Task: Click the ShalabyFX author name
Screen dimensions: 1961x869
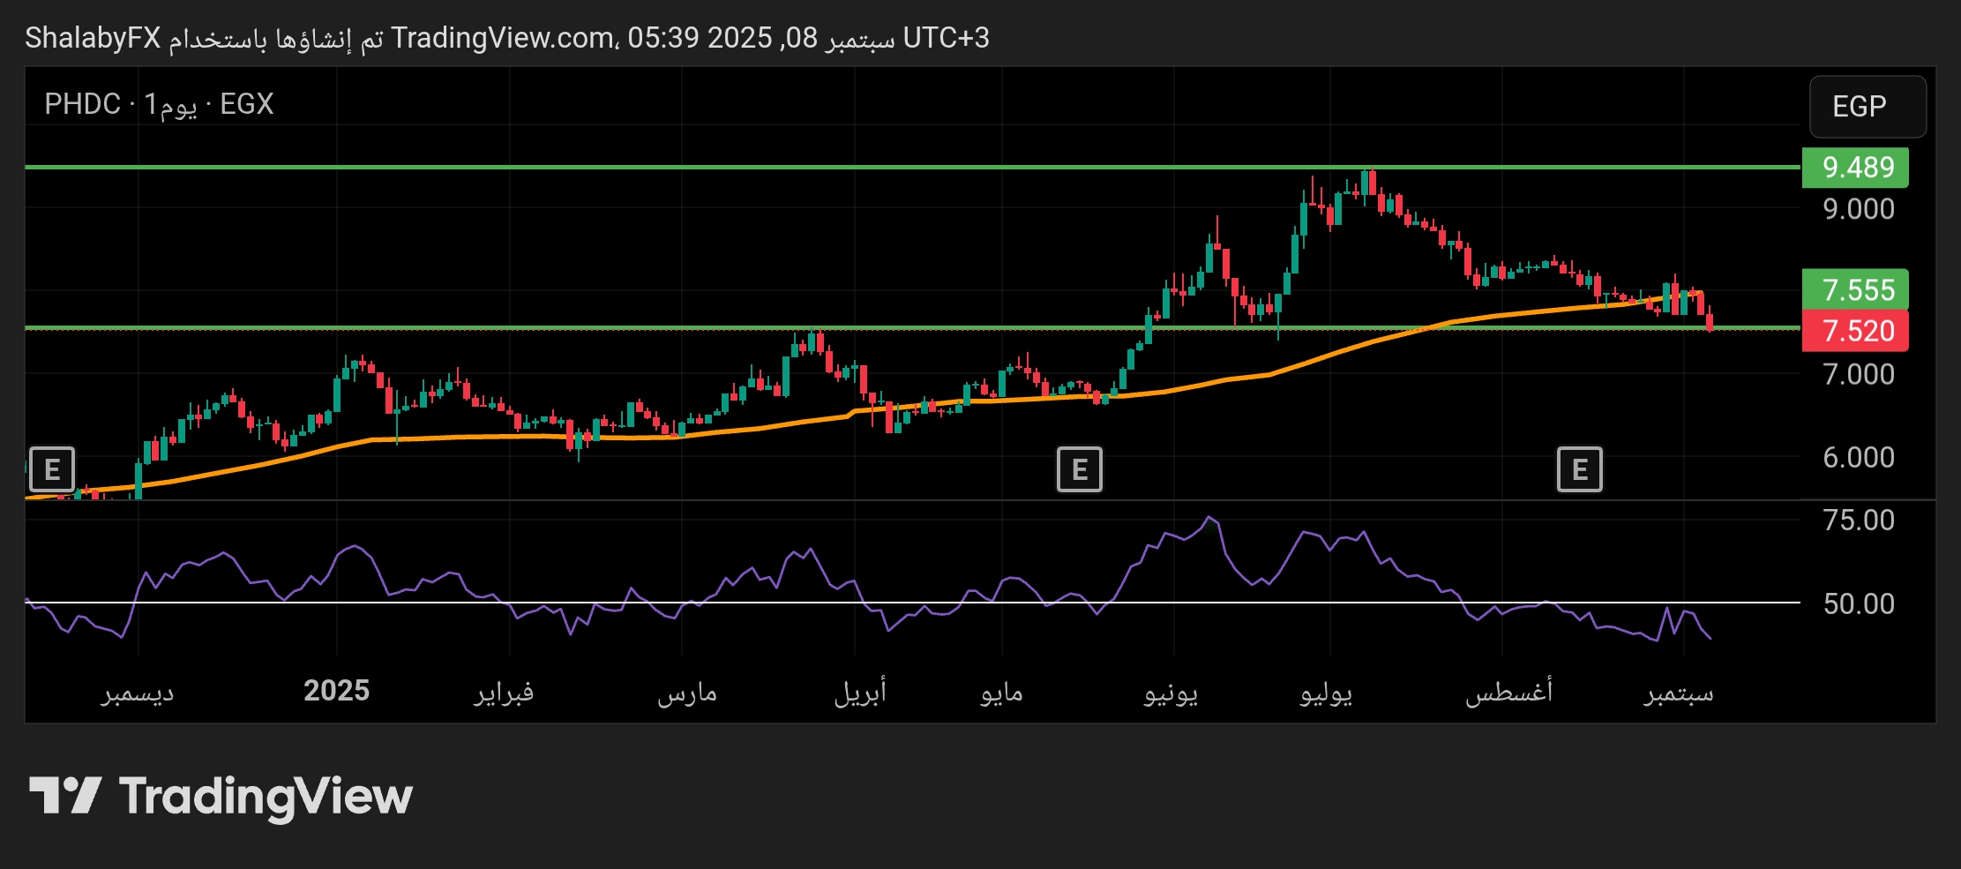Action: pyautogui.click(x=93, y=38)
